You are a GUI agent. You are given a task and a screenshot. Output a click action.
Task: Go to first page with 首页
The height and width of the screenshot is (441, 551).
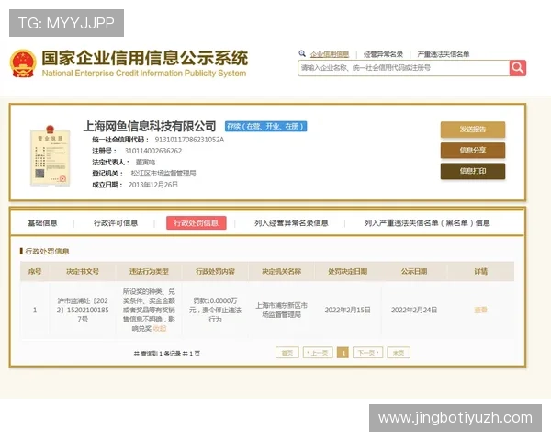click(287, 353)
